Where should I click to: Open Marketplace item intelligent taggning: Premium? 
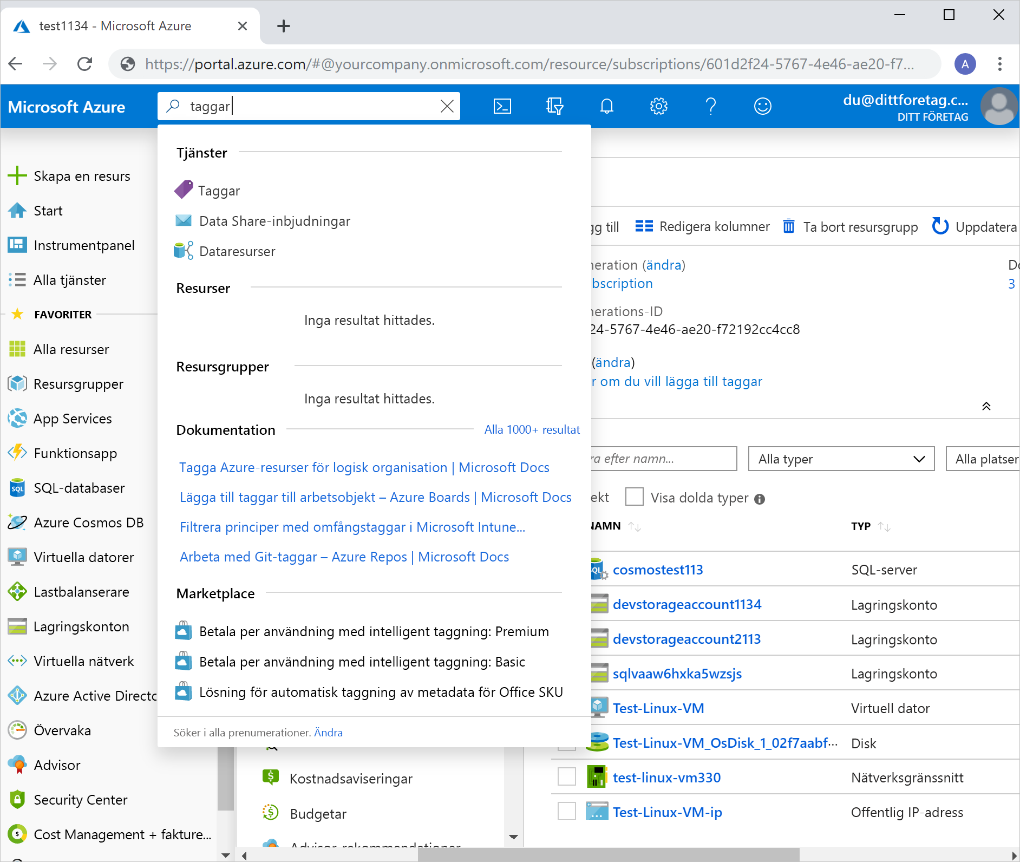click(x=374, y=631)
